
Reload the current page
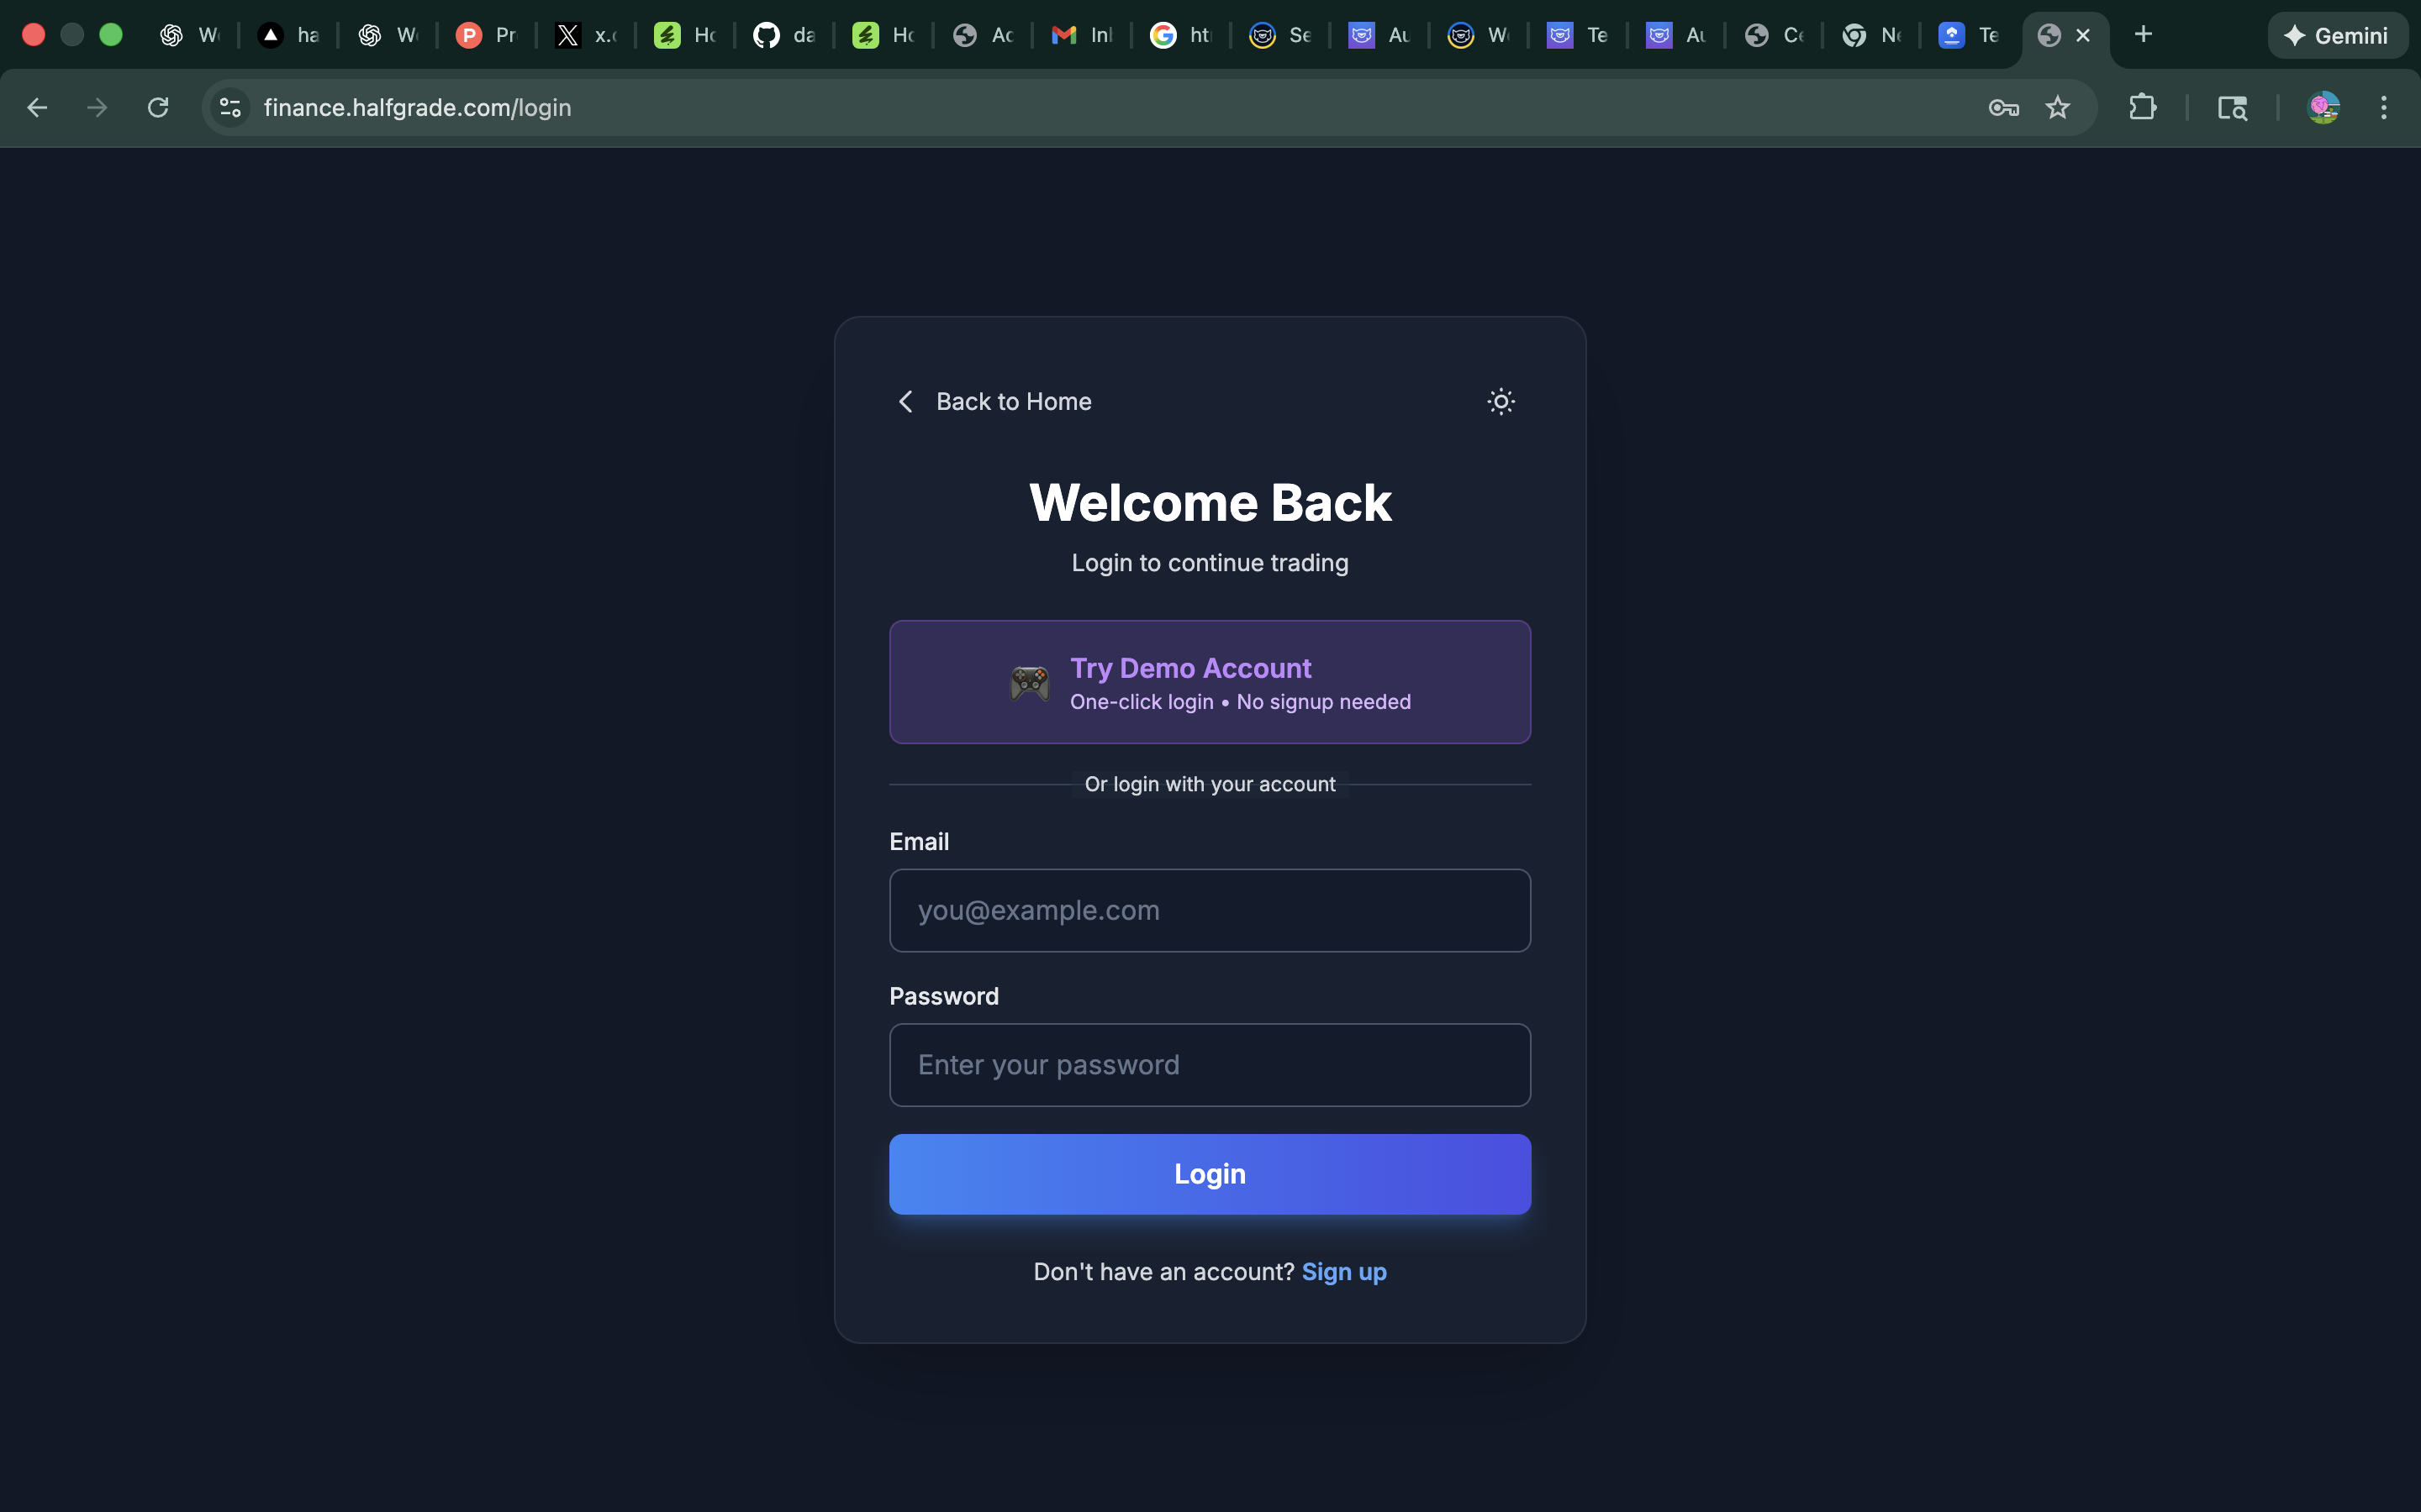point(157,107)
